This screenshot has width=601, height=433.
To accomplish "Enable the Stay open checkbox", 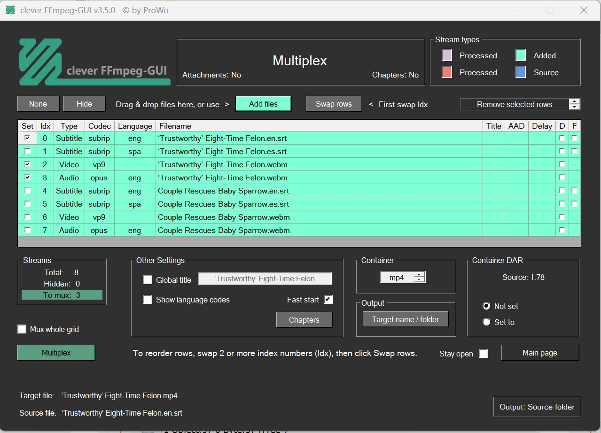I will pyautogui.click(x=484, y=354).
